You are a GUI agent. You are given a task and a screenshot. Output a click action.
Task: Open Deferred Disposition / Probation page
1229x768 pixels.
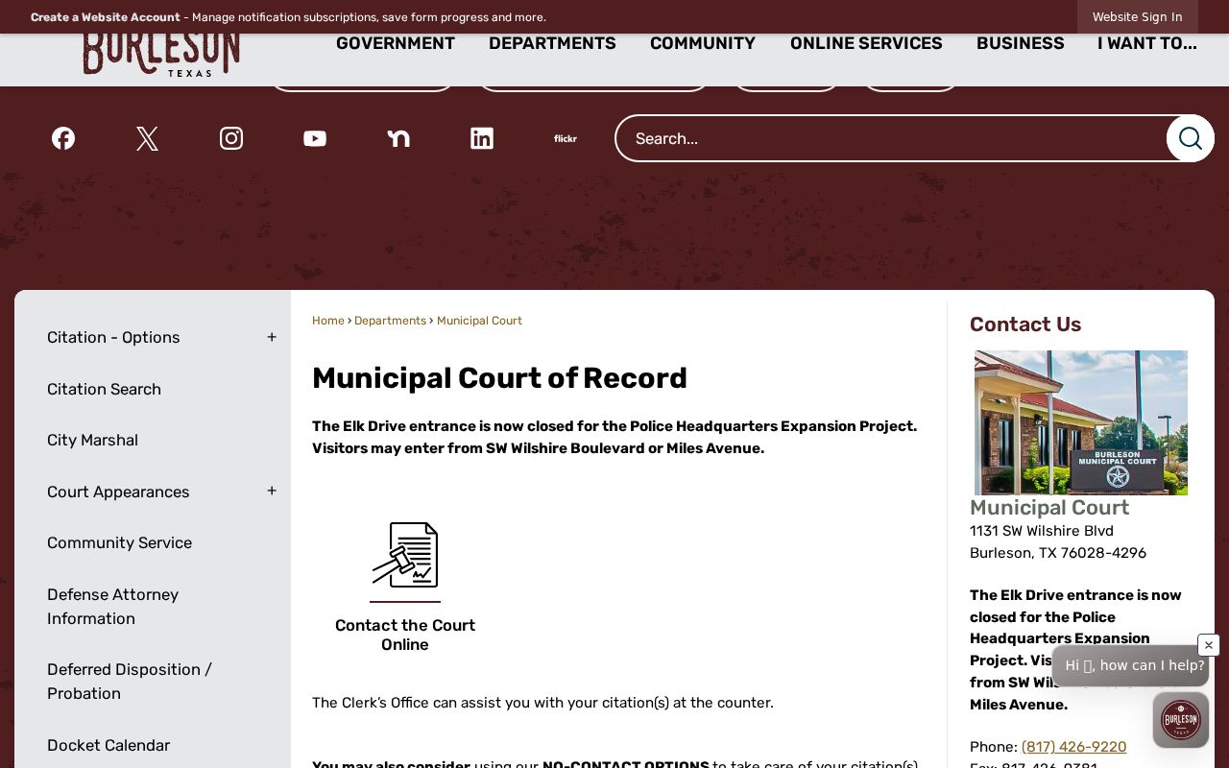(x=130, y=682)
